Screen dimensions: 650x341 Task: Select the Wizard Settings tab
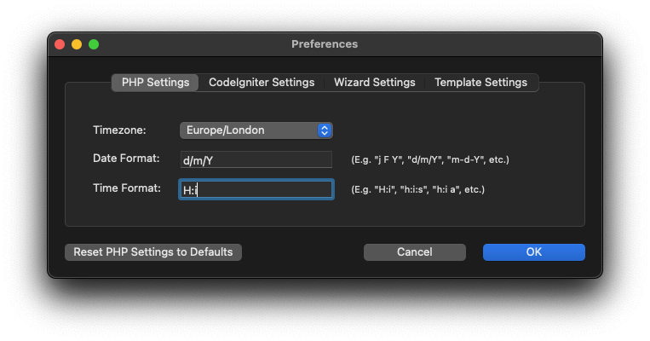pyautogui.click(x=374, y=83)
